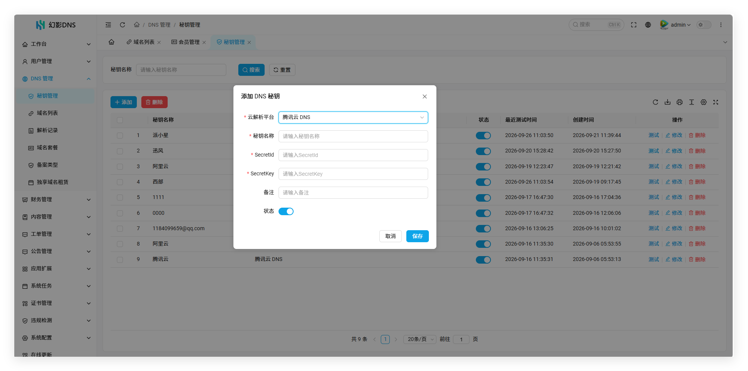Viewport: 748px width, 371px height.
Task: Click the table export download icon
Action: (x=668, y=102)
